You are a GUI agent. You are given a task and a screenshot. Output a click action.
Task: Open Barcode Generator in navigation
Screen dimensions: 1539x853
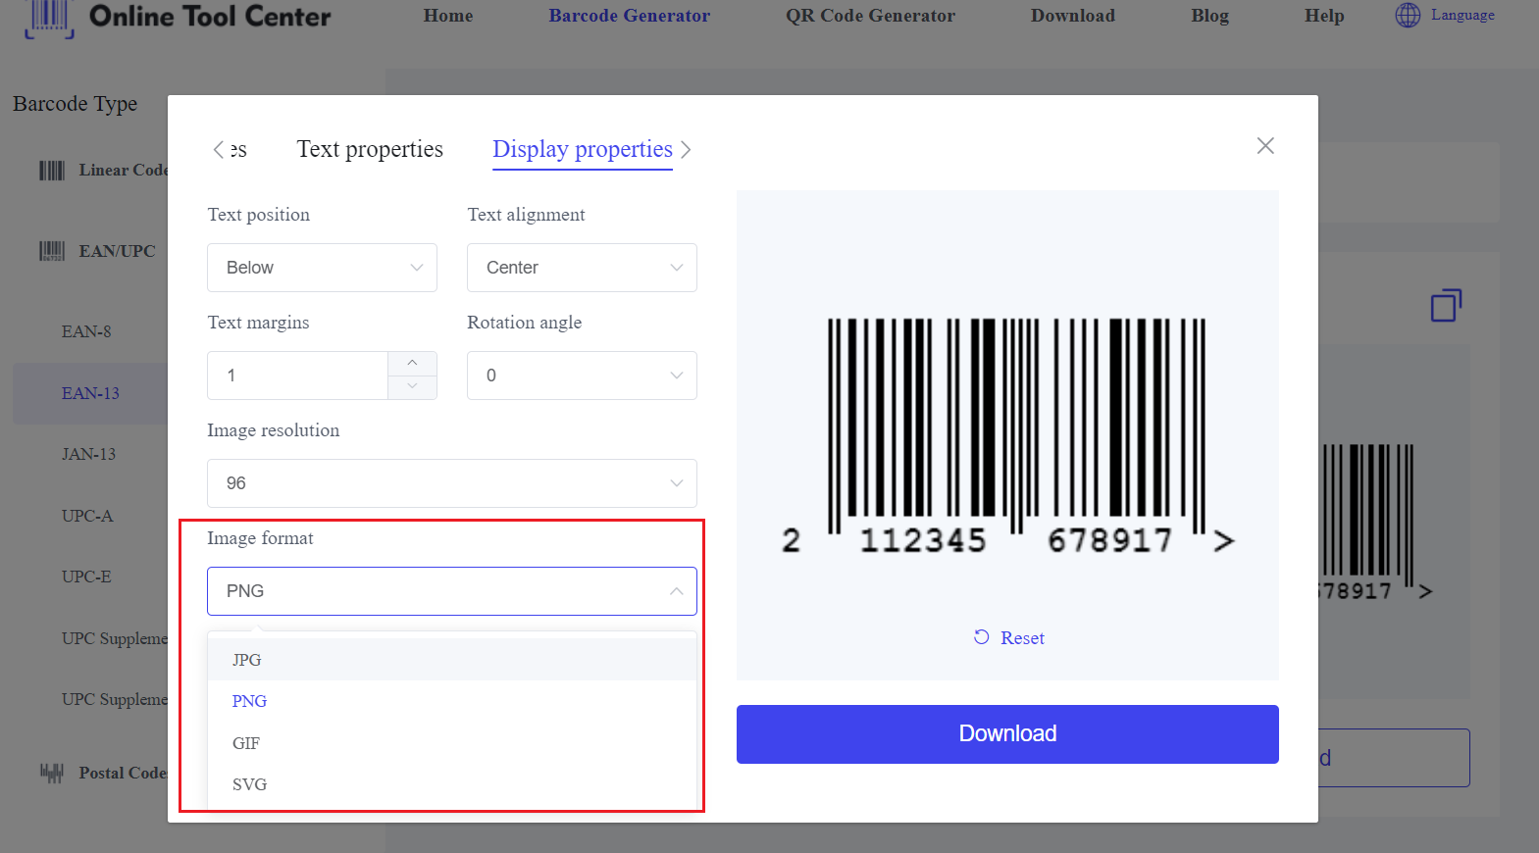(x=630, y=16)
